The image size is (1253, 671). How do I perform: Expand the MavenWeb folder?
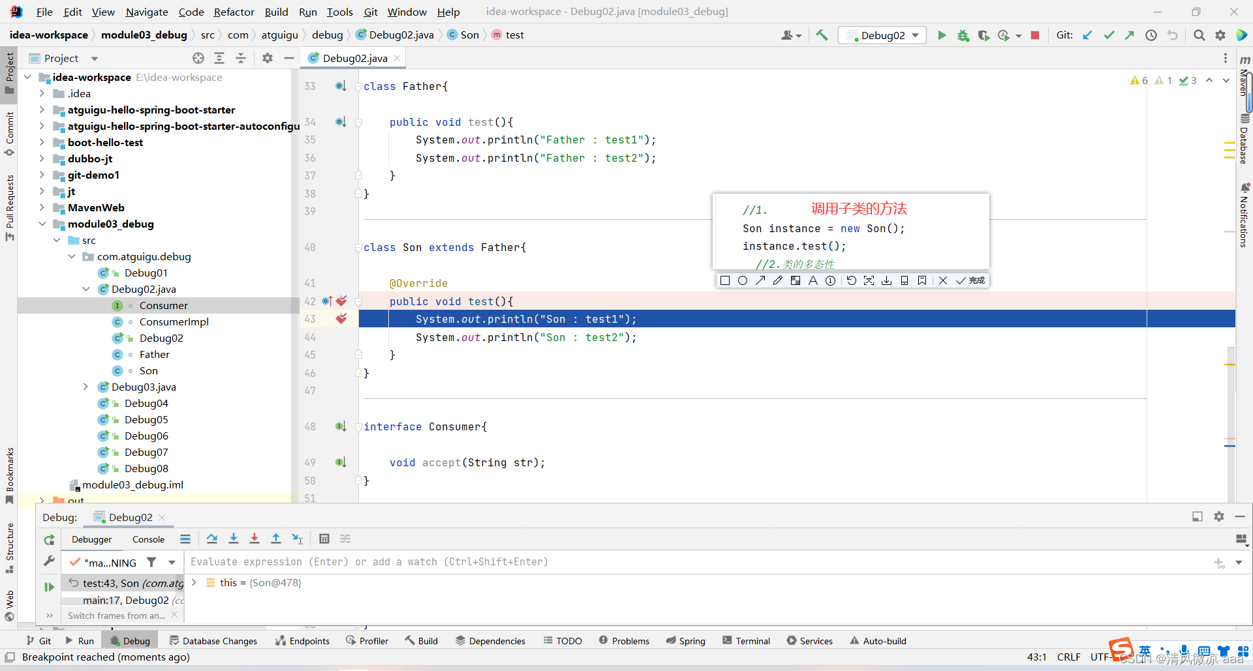pos(42,207)
